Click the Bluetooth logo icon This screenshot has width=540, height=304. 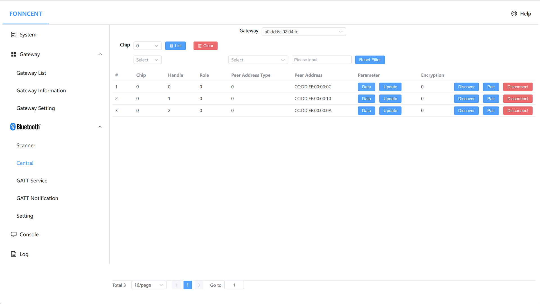(13, 127)
